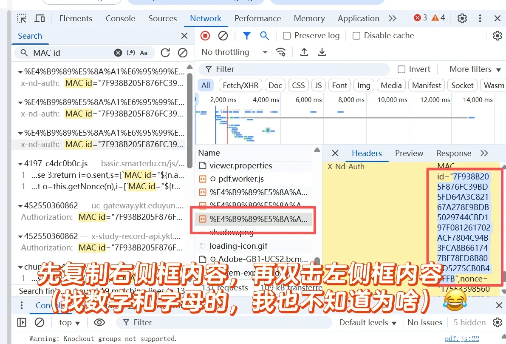
Task: Switch to the Console panel
Action: pyautogui.click(x=120, y=18)
